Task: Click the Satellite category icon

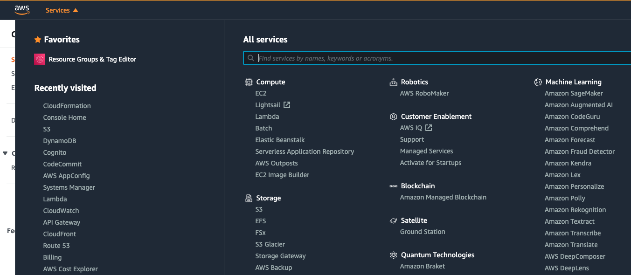Action: (x=393, y=220)
